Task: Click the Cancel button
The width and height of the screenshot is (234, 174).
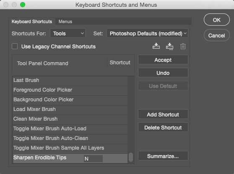Action: 216,35
